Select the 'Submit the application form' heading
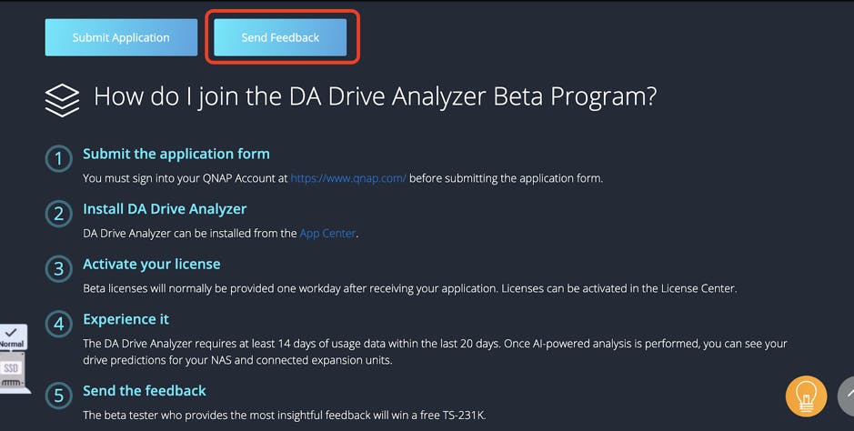The height and width of the screenshot is (431, 854). click(x=176, y=154)
